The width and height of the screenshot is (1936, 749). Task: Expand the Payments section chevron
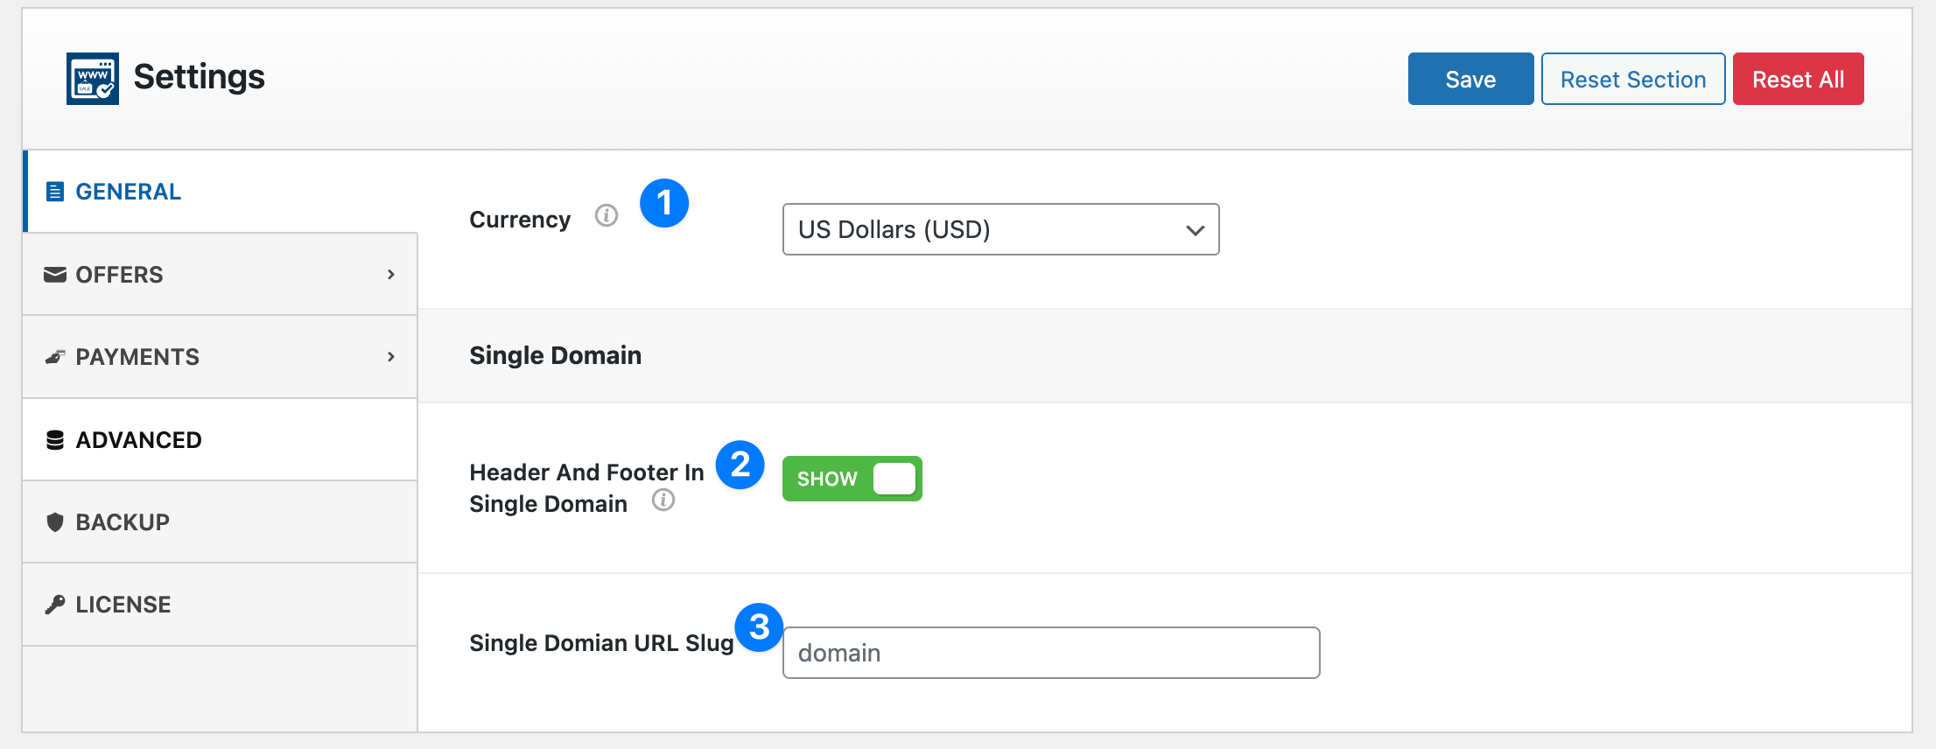pyautogui.click(x=391, y=357)
